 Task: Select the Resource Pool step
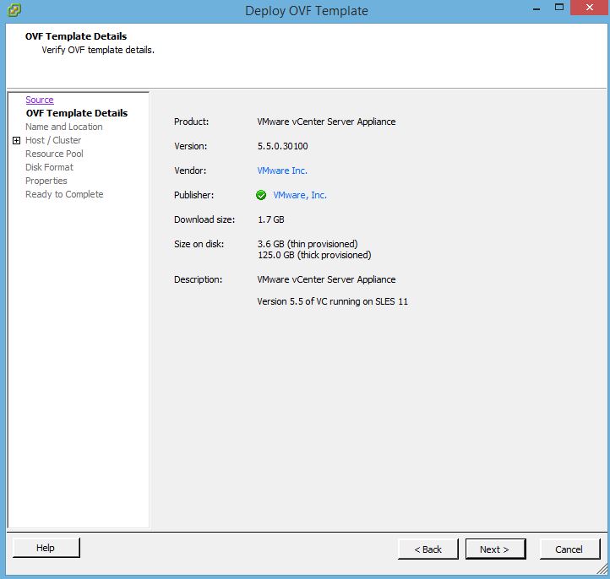point(54,154)
